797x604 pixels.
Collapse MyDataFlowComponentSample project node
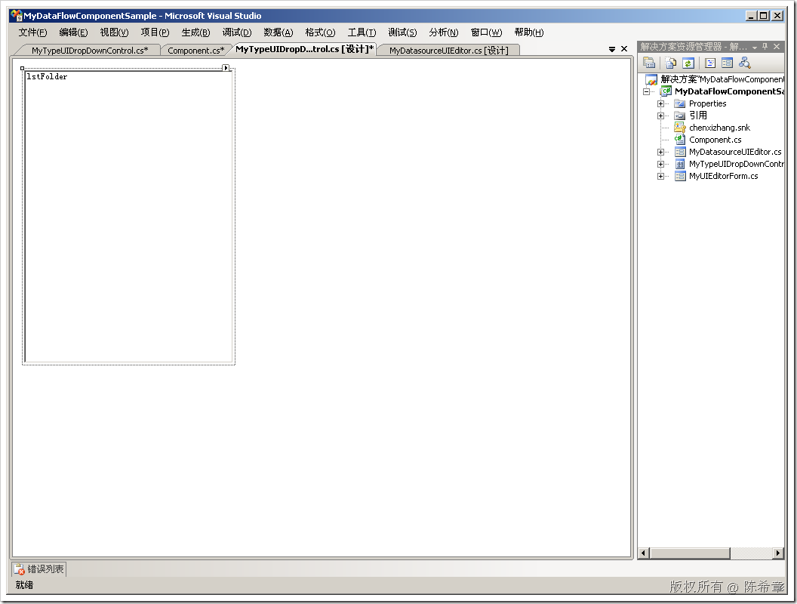[647, 92]
